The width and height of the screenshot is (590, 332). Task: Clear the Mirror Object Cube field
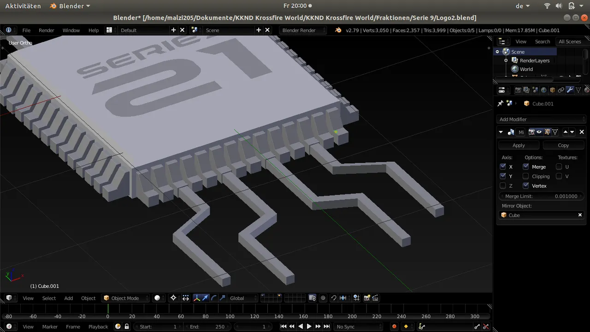click(580, 215)
